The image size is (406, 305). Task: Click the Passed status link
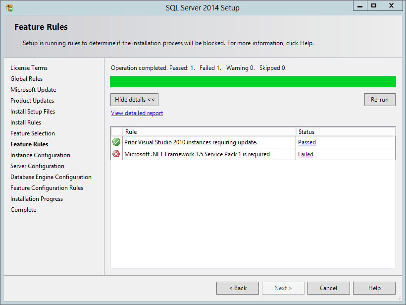tap(306, 142)
